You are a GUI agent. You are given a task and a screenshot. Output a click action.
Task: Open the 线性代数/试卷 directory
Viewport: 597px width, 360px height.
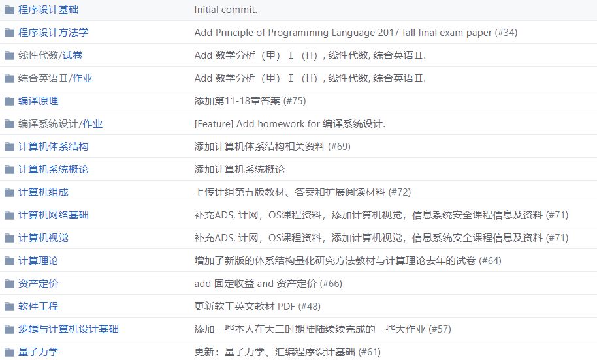coord(50,55)
